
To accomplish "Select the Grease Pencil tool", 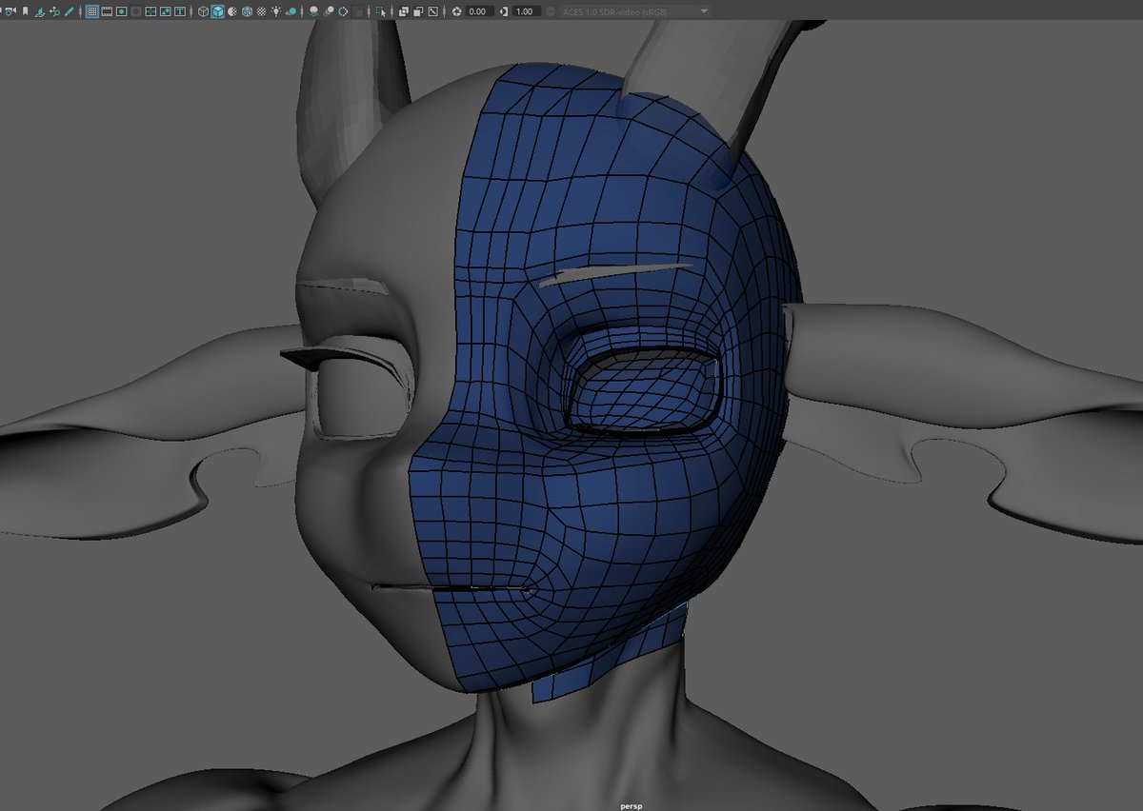I will tap(70, 11).
